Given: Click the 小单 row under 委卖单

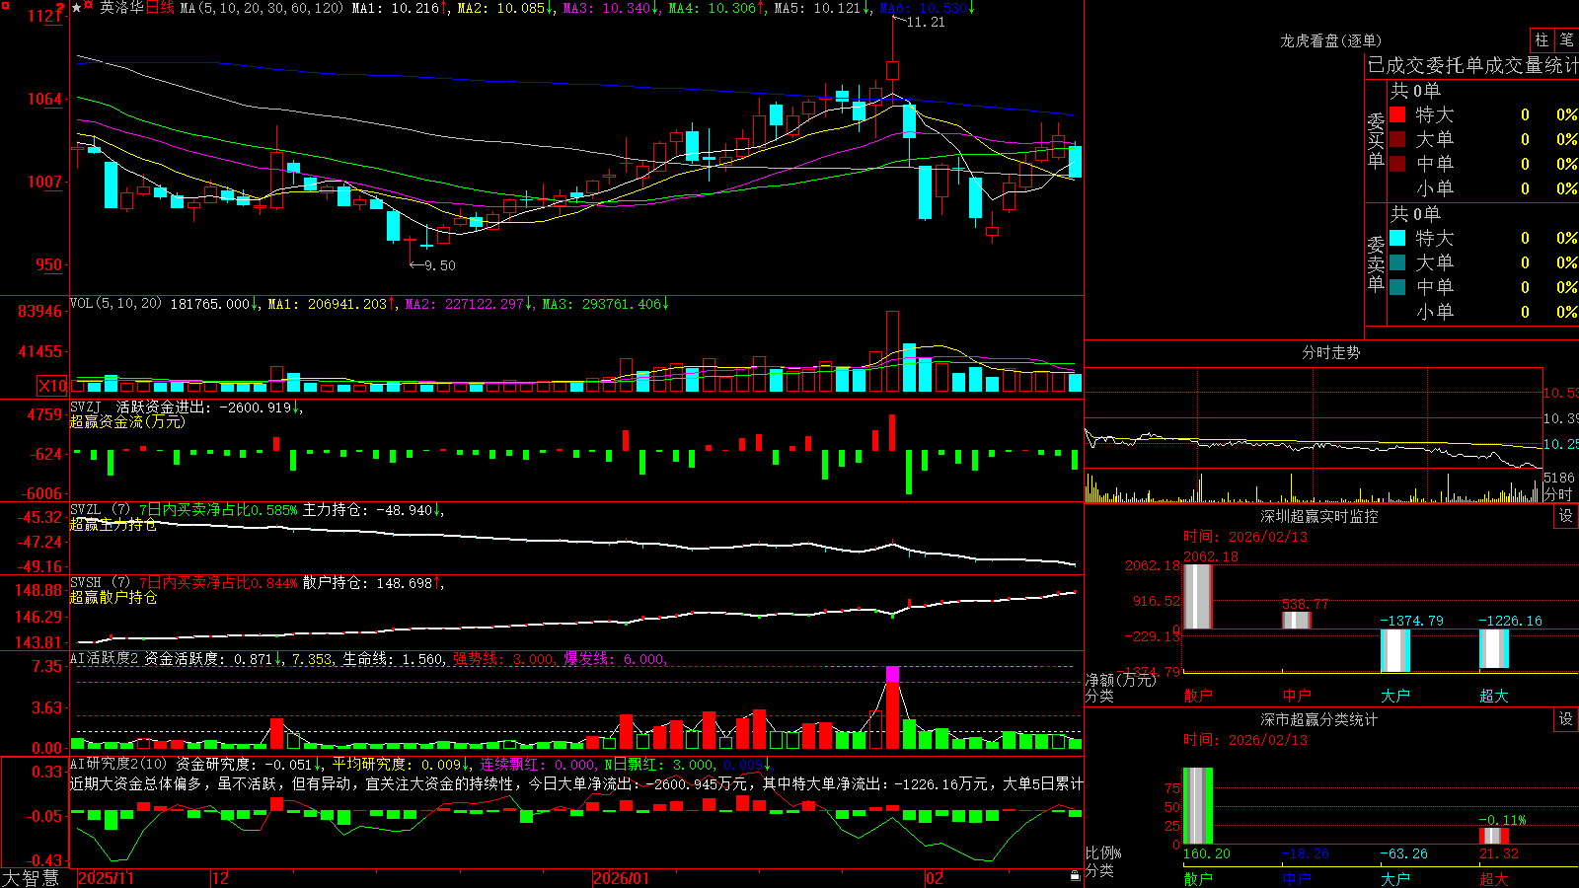Looking at the screenshot, I should tap(1483, 312).
